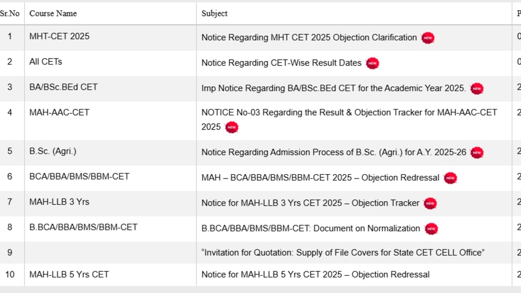This screenshot has width=521, height=293.
Task: Click the Subject column header
Action: (x=214, y=14)
